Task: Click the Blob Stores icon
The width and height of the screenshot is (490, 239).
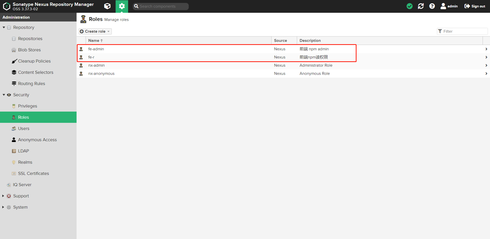Action: pos(14,50)
